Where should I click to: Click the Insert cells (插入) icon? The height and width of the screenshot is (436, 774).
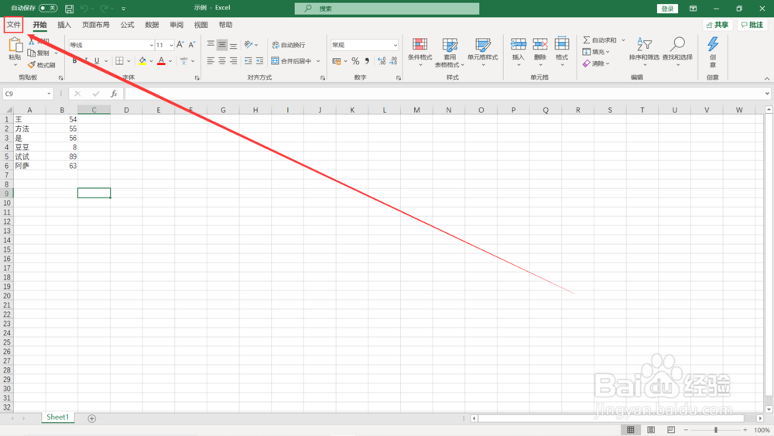coord(519,44)
